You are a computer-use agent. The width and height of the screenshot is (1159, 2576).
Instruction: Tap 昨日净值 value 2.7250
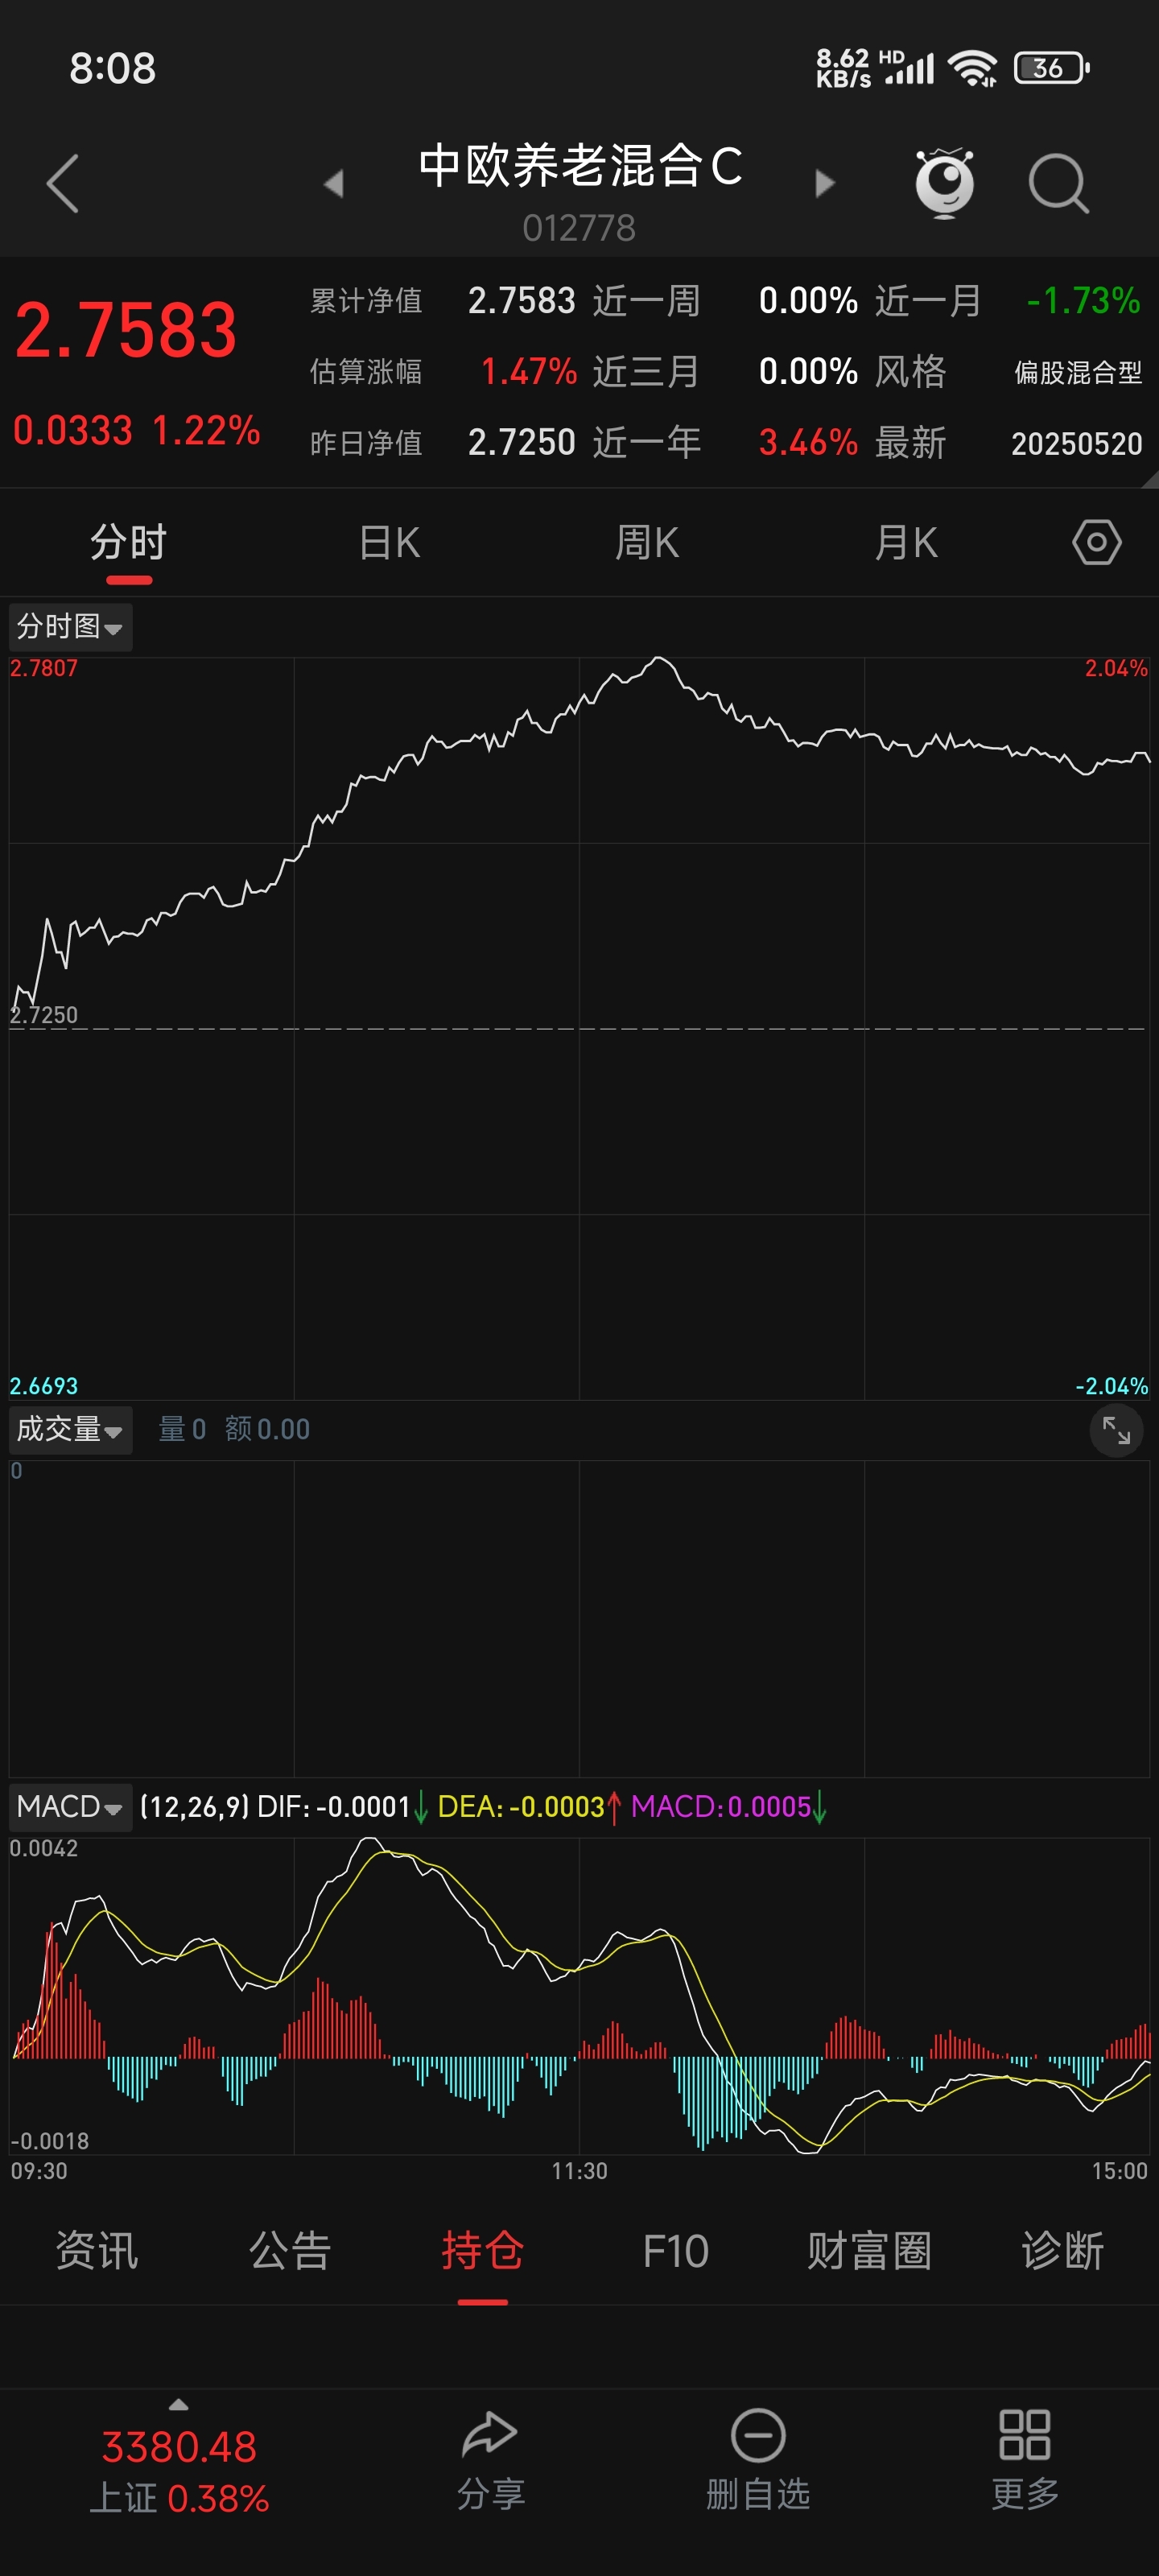click(521, 443)
